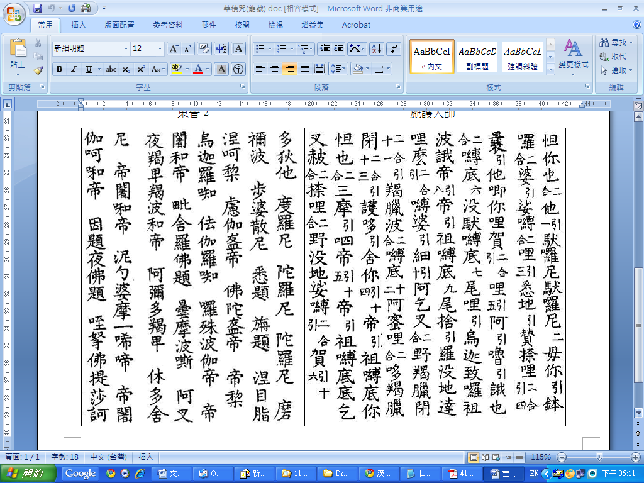
Task: Toggle Bold formatting
Action: point(59,69)
